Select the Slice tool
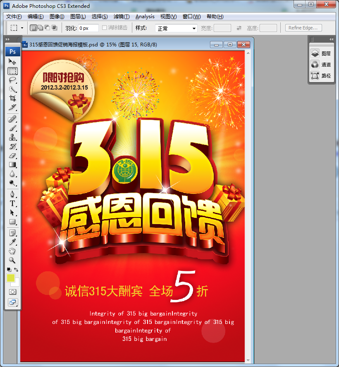Screen dimensions: 339x367 (x=12, y=107)
